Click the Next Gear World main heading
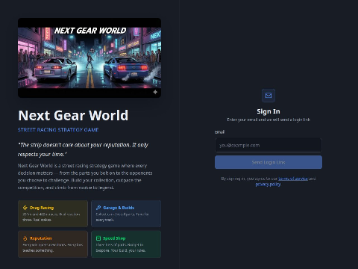Image resolution: width=358 pixels, height=269 pixels. (73, 116)
